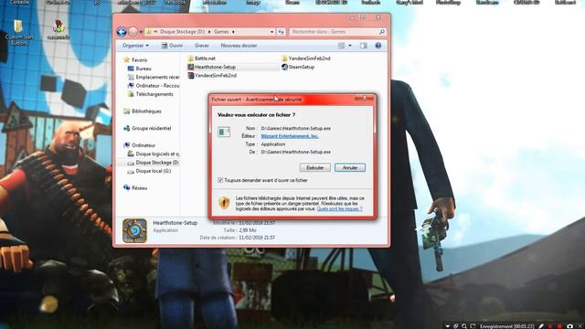
Task: Click the camera snapshot icon on recording bar
Action: 569,326
